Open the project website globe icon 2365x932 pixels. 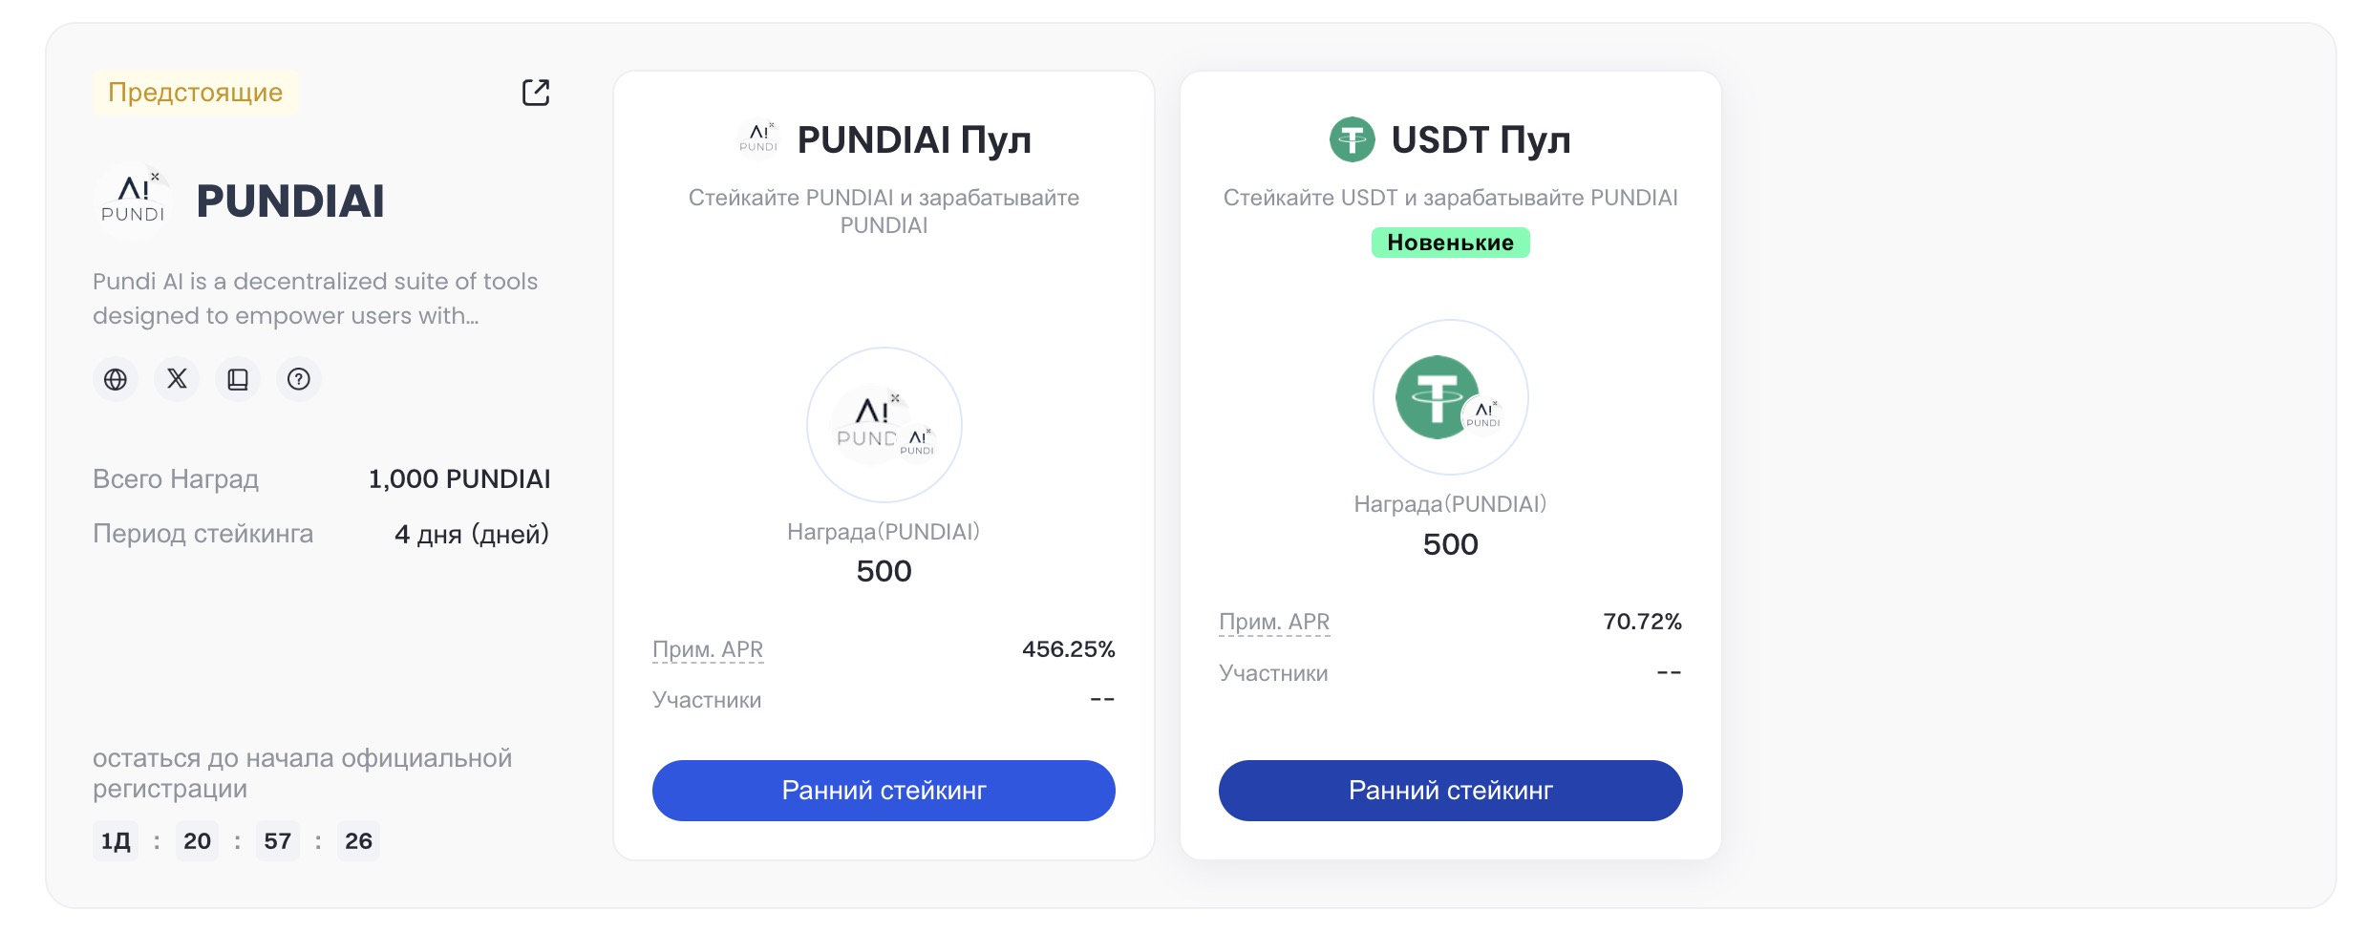click(116, 380)
